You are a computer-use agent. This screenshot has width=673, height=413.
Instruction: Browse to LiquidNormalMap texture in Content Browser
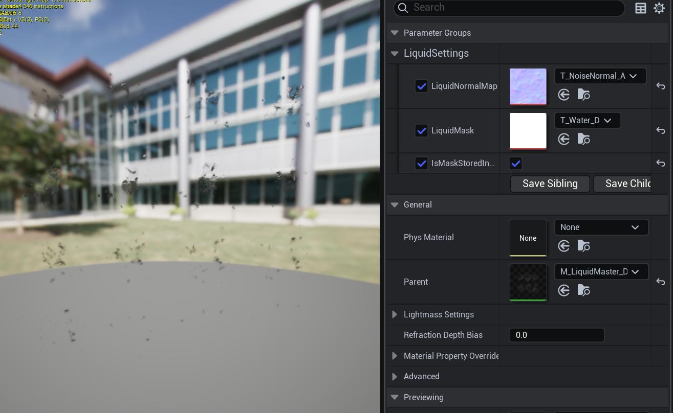583,95
